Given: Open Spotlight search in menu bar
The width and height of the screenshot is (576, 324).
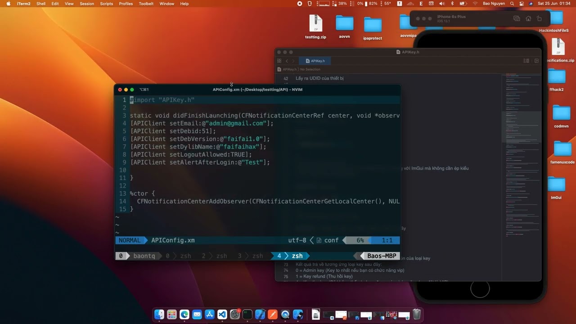Looking at the screenshot, I should click(512, 4).
